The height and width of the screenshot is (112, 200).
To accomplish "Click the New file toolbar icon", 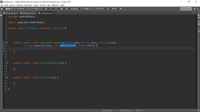I will pos(2,9).
